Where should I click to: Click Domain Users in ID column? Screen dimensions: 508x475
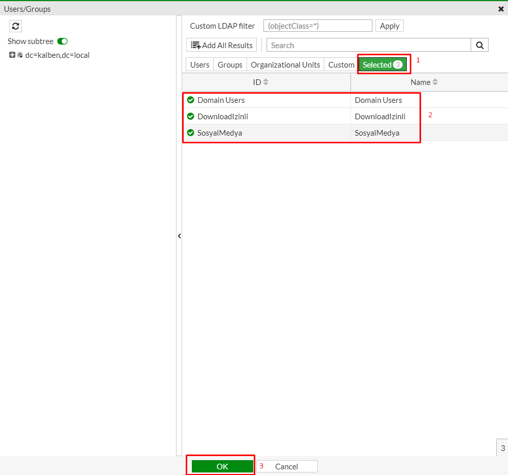click(221, 100)
